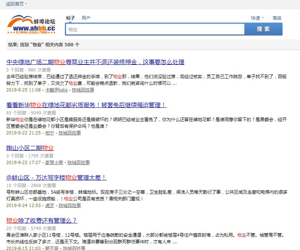The image size is (300, 250).
Task: Select the text 20 个回复 - 5749 次查看
Action: click(x=31, y=229)
